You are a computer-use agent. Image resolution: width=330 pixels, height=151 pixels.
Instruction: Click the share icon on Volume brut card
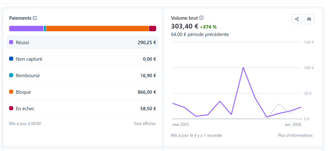tap(296, 19)
